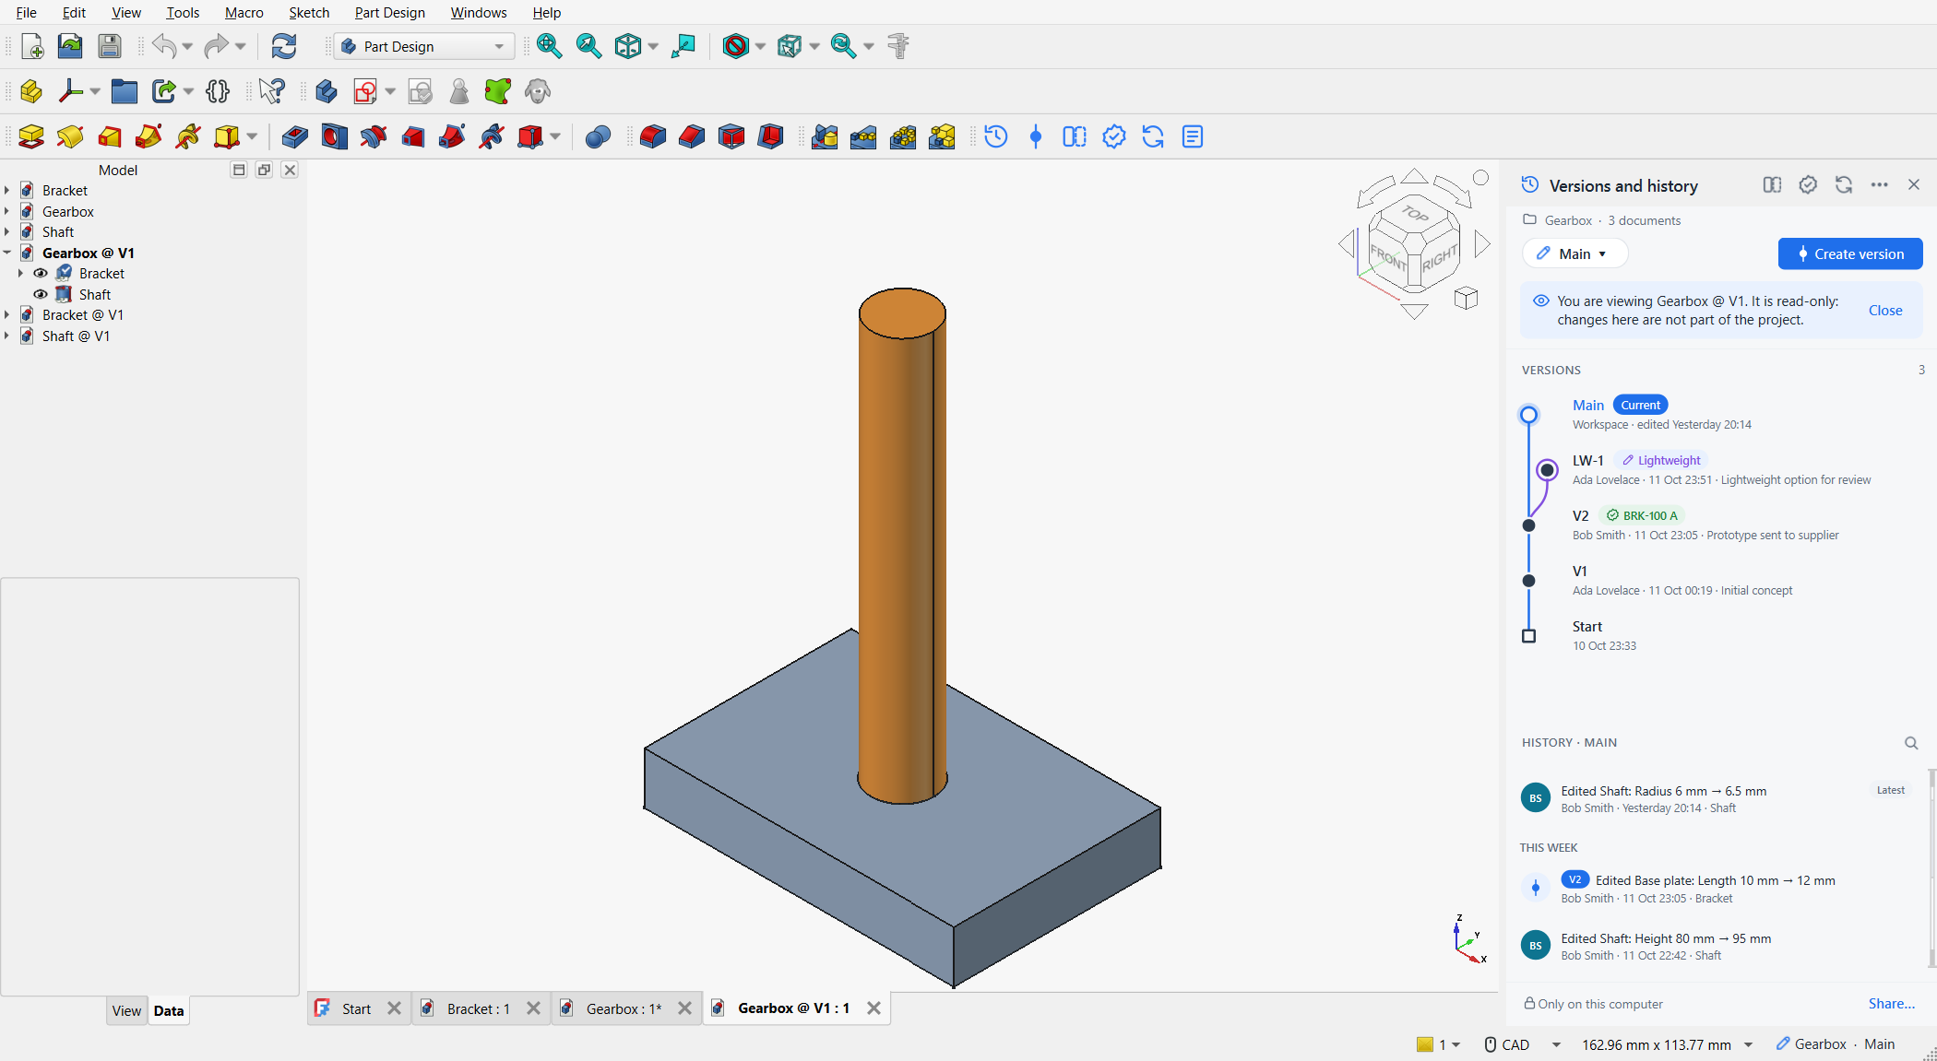Click the Create version button
This screenshot has height=1061, width=1937.
pos(1850,253)
